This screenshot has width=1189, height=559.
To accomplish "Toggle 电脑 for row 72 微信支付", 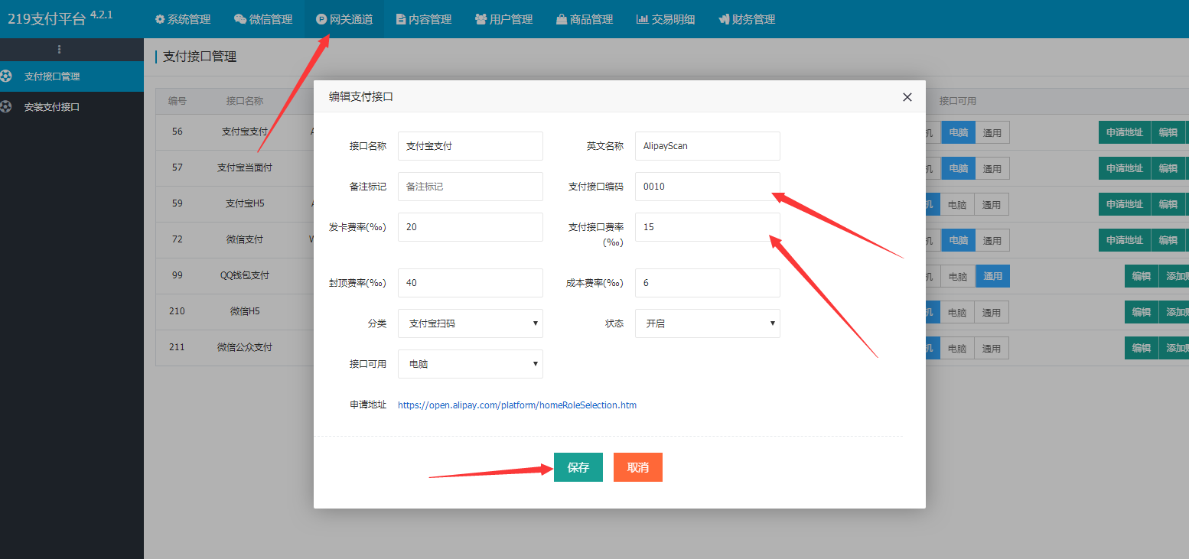I will tap(958, 240).
